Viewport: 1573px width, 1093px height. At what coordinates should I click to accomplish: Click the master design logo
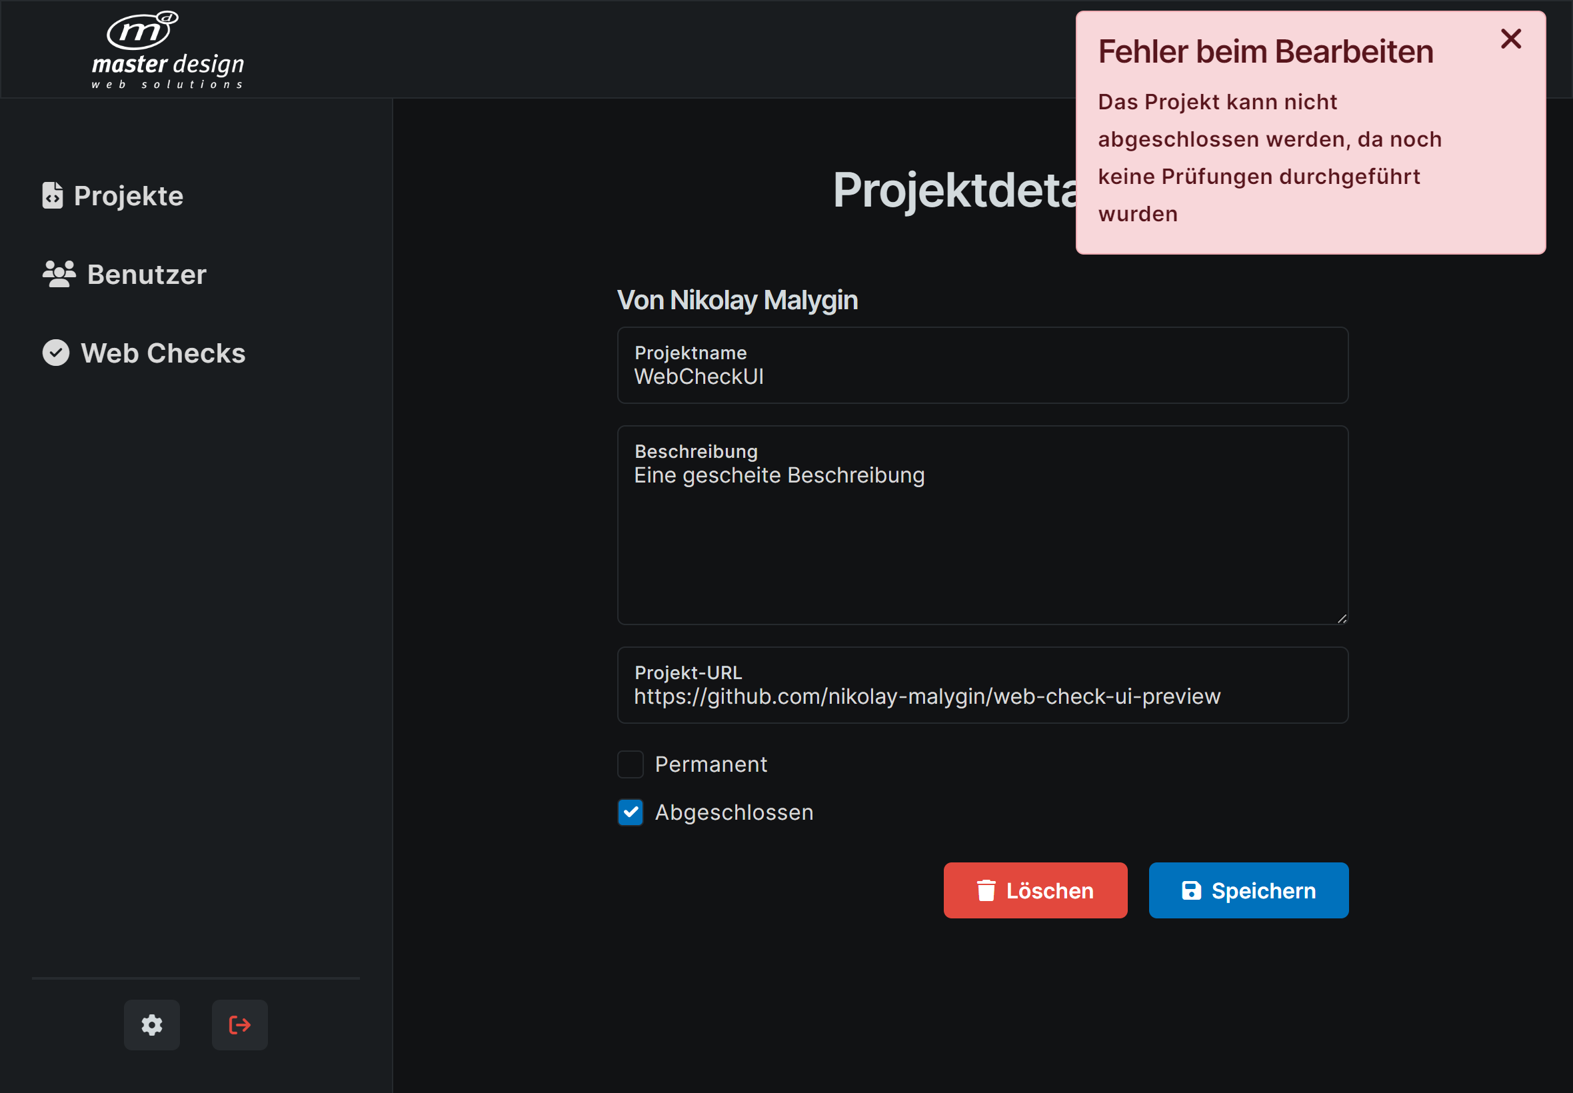(x=168, y=50)
